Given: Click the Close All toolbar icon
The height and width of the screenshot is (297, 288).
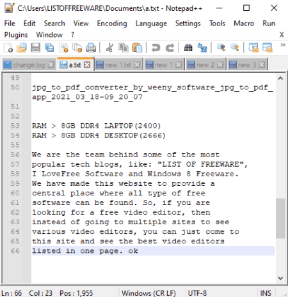Looking at the screenshot, I should (77, 47).
